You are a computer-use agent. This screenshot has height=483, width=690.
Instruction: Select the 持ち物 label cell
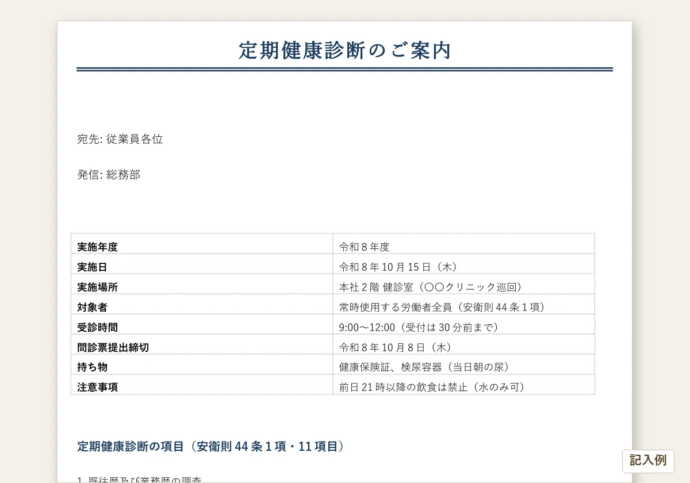click(x=202, y=365)
